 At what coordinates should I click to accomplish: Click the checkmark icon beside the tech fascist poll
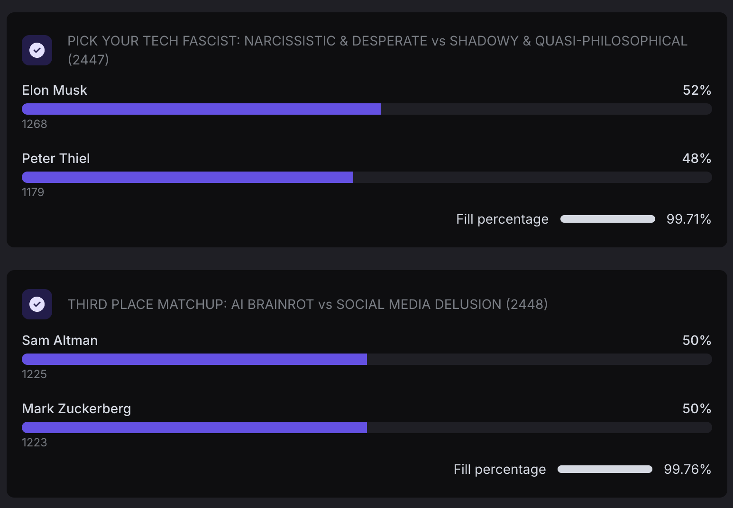tap(37, 50)
